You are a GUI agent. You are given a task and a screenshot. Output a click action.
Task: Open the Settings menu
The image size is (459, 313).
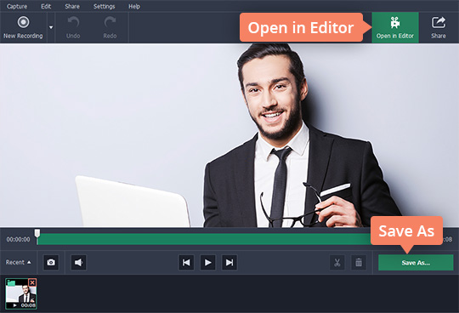tap(105, 6)
